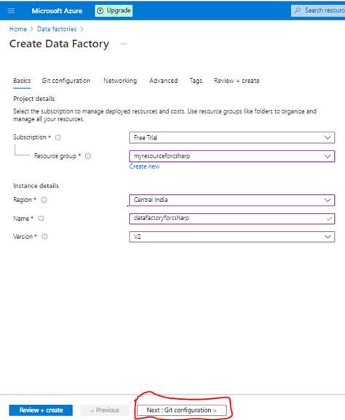
Task: Show Subscription info tooltip icon
Action: tap(58, 137)
